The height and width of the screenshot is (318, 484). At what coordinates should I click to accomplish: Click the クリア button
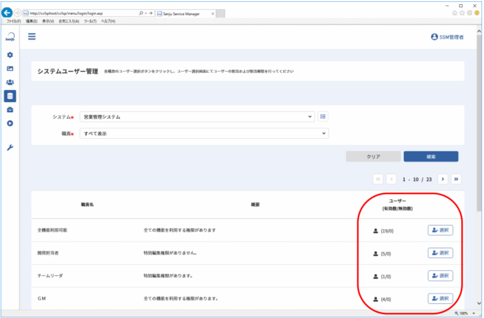[373, 157]
